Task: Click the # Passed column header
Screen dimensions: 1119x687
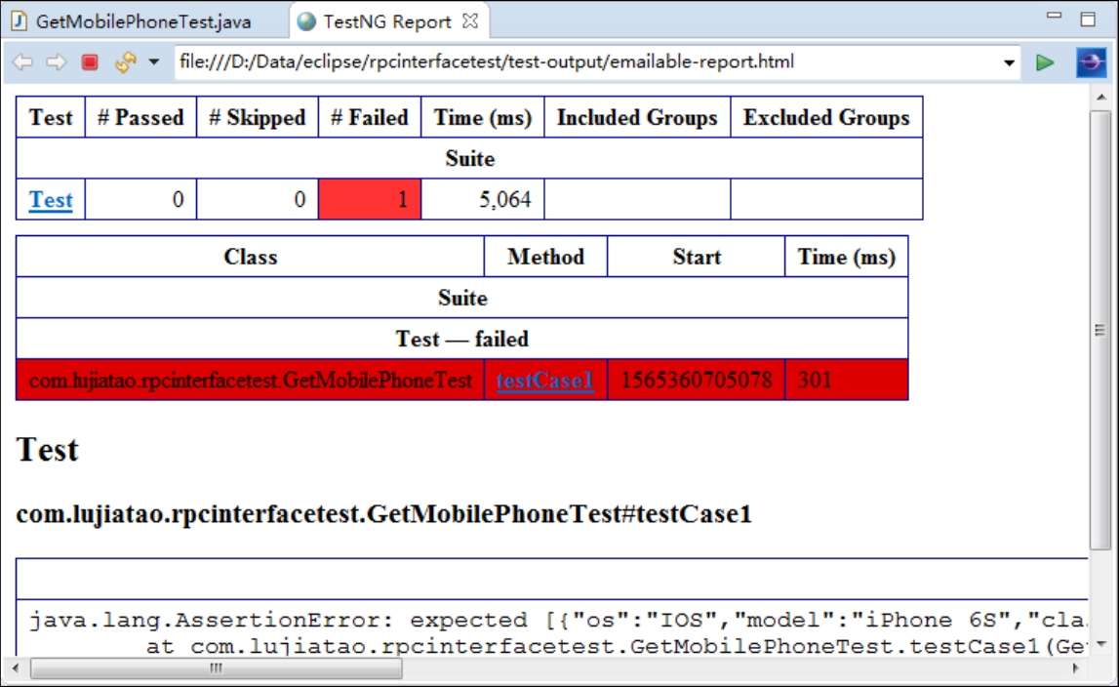Action: (x=140, y=117)
